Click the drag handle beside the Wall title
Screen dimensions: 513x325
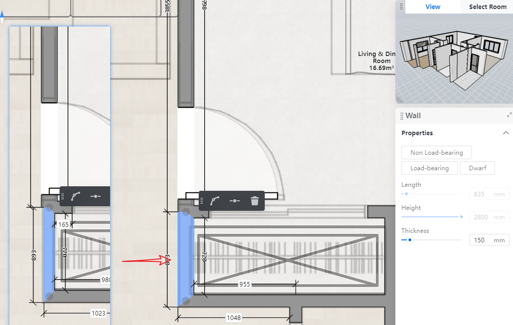[x=402, y=116]
